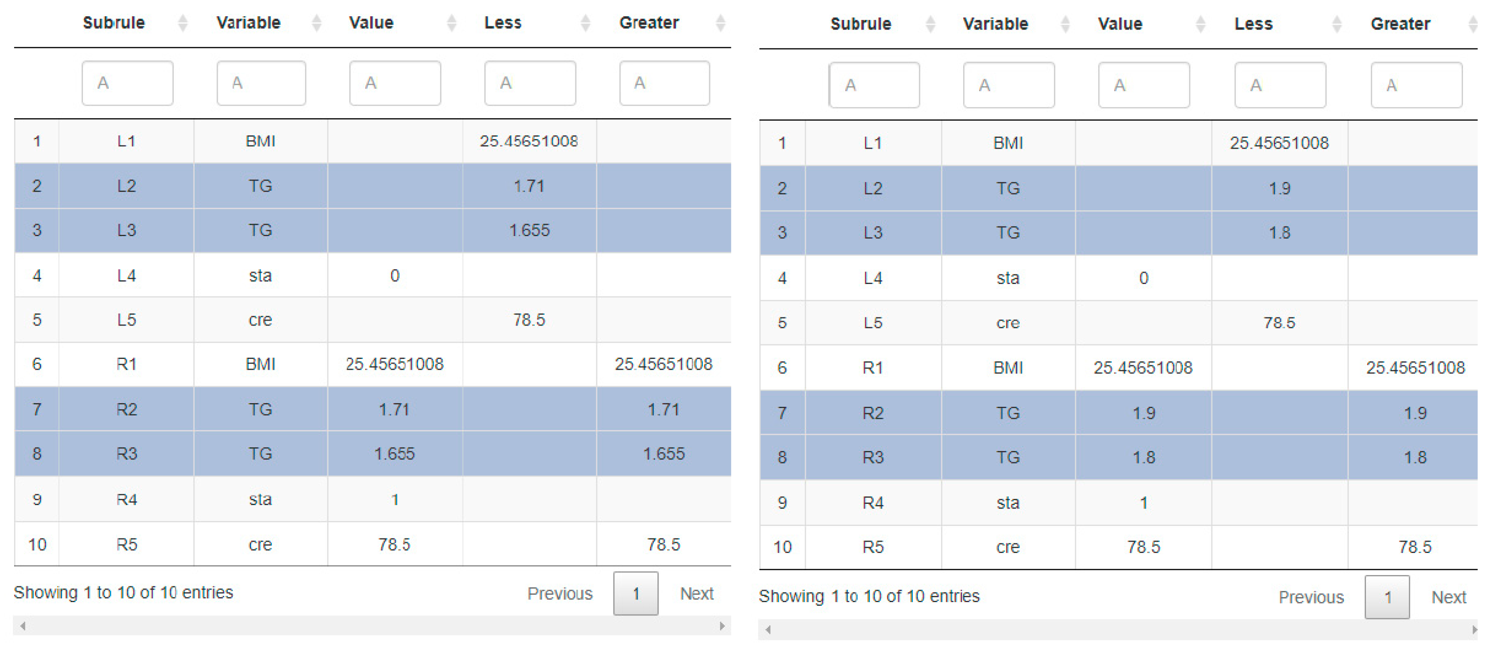Click left scroll arrow in right table scrollbar
1495x650 pixels.
point(768,629)
